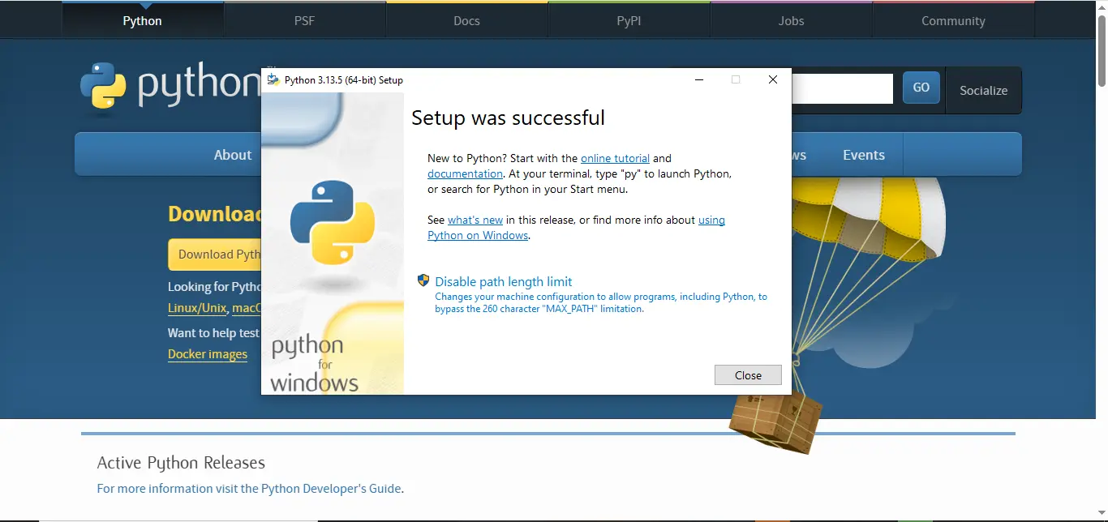Open the documentation link in Setup
This screenshot has height=522, width=1108.
click(x=465, y=173)
